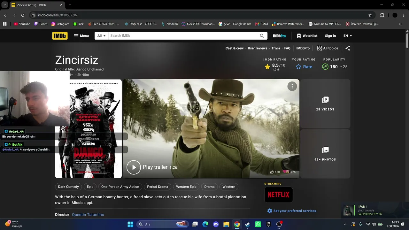Open the All topics grid

coord(328,48)
